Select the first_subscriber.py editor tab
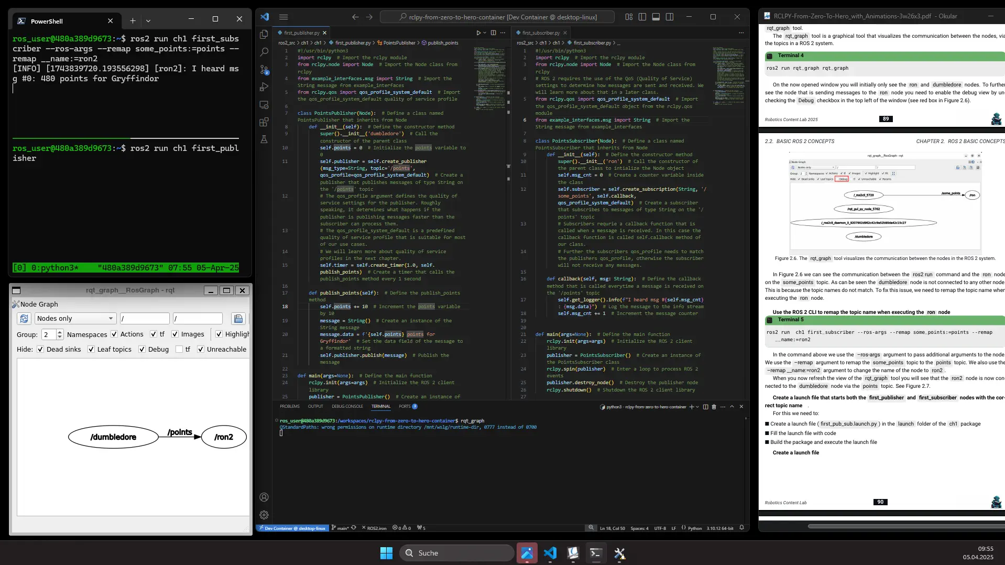Image resolution: width=1005 pixels, height=565 pixels. pyautogui.click(x=541, y=32)
